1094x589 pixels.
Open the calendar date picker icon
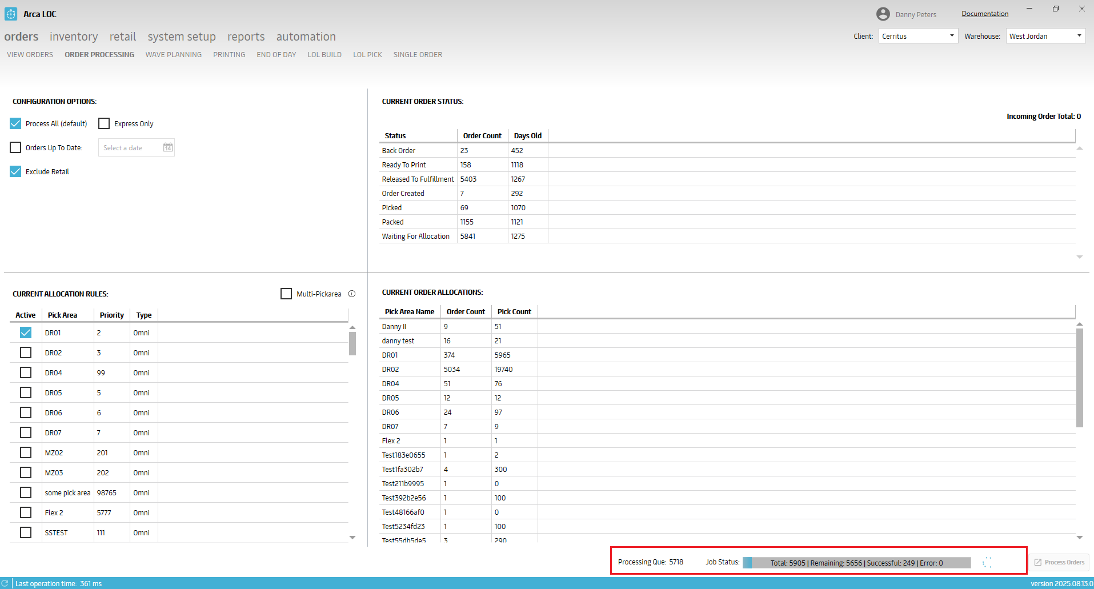(167, 147)
